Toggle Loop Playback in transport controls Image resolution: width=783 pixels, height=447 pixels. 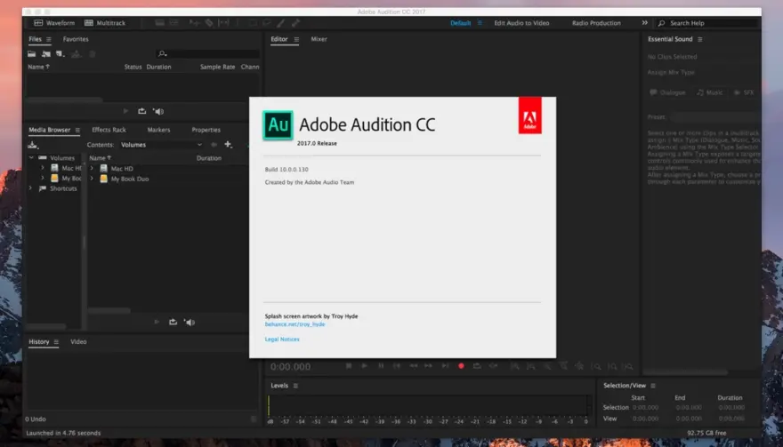477,366
